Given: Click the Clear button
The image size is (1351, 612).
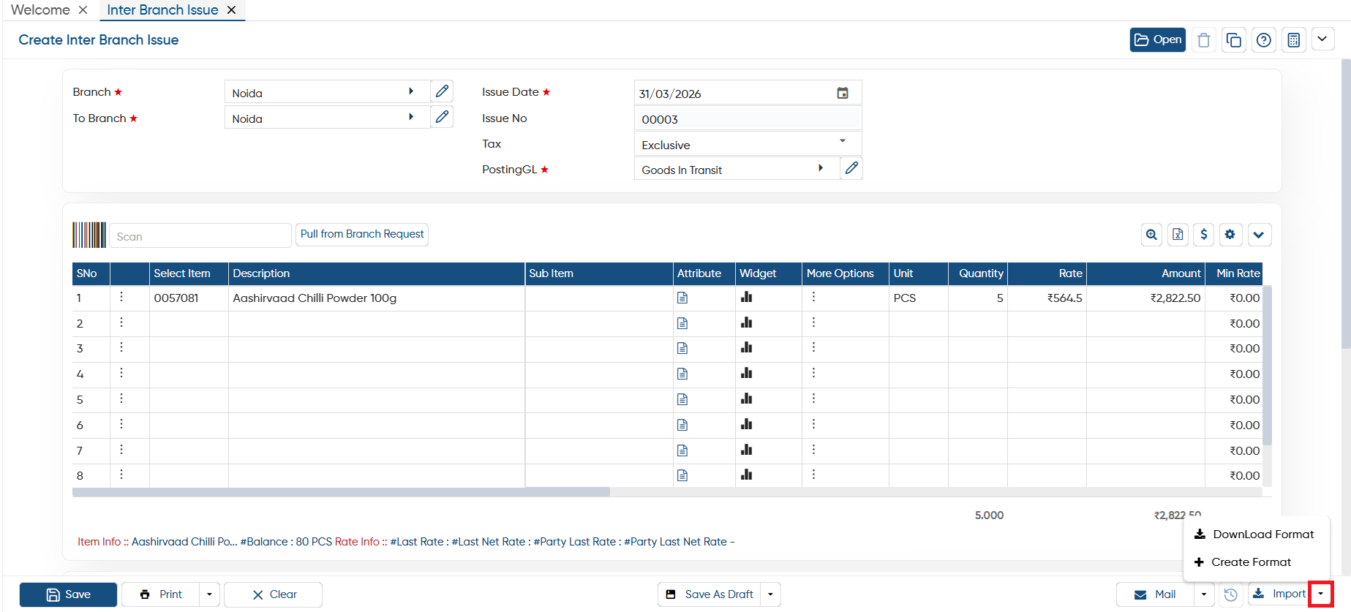Looking at the screenshot, I should [x=274, y=594].
